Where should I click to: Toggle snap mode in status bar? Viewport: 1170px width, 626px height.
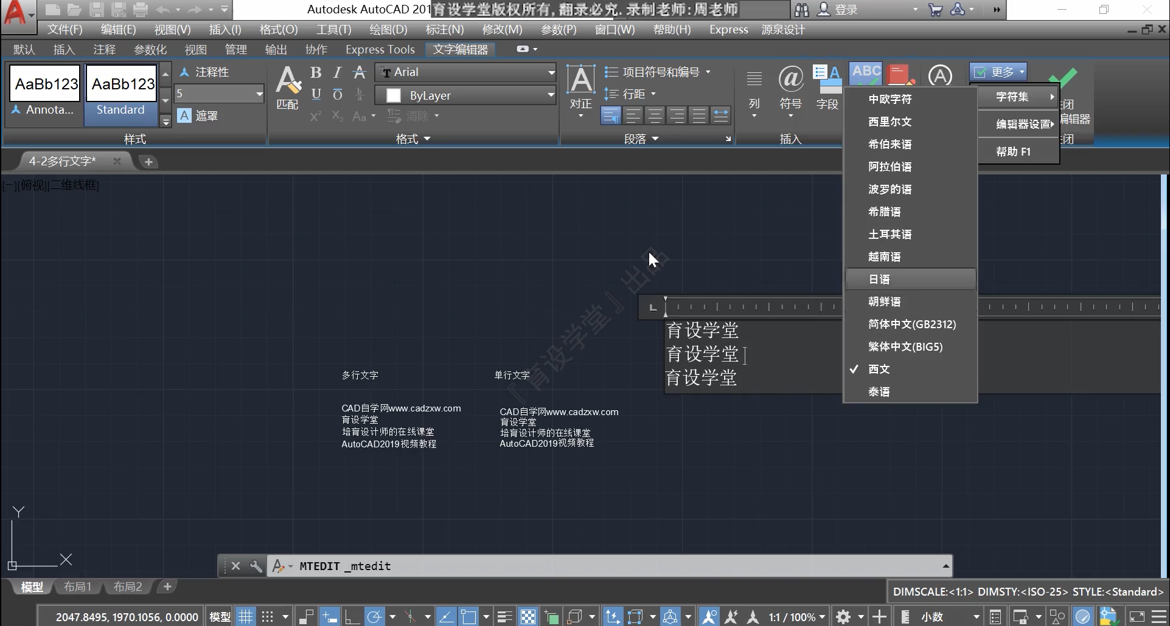[x=267, y=617]
